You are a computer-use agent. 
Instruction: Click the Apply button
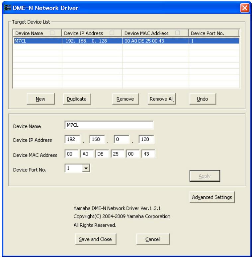click(205, 176)
